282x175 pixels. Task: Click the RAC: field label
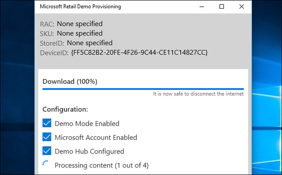[x=47, y=24]
